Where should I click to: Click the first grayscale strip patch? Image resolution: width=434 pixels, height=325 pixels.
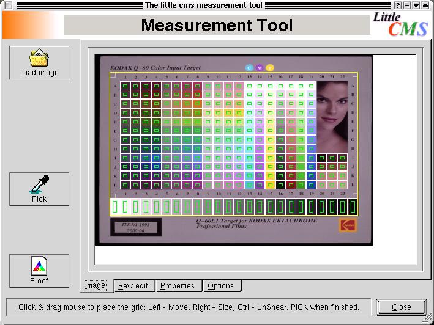coord(115,207)
